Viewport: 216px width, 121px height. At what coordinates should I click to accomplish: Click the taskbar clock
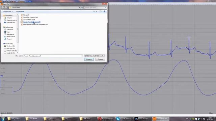(x=210, y=119)
